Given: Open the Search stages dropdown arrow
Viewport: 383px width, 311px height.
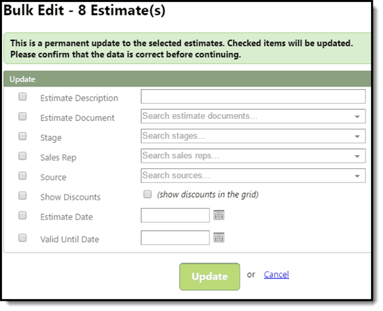Looking at the screenshot, I should (357, 136).
